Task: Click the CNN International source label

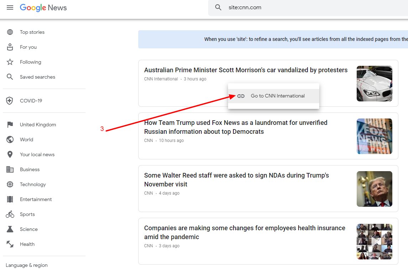Action: click(161, 79)
